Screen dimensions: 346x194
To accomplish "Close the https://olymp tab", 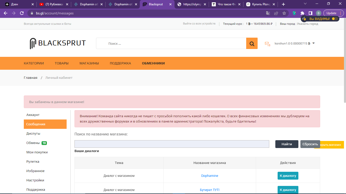I will [x=205, y=4].
